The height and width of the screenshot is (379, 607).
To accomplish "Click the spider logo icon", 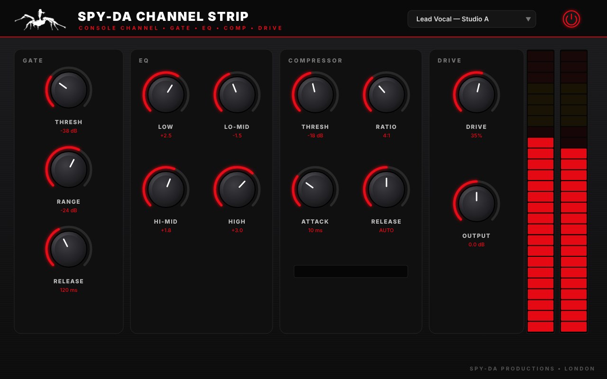I will [x=40, y=20].
